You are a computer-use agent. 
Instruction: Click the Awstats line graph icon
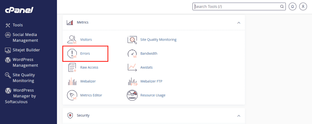click(132, 67)
